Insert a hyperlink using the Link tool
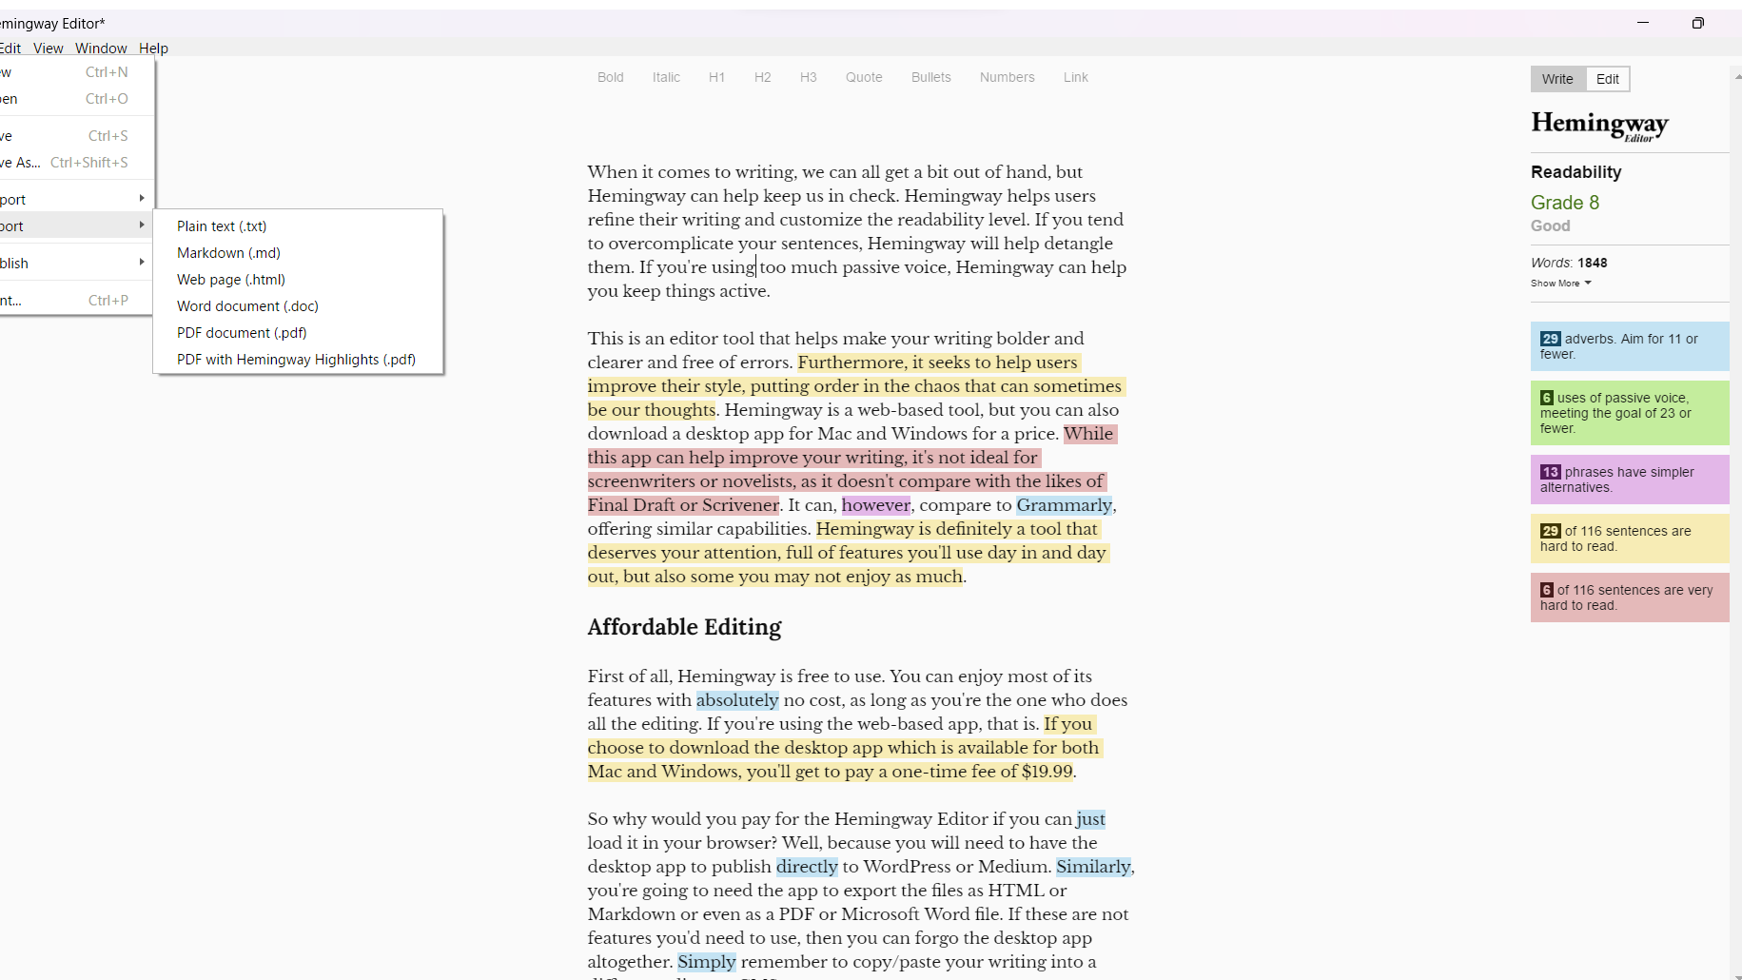 (x=1075, y=77)
